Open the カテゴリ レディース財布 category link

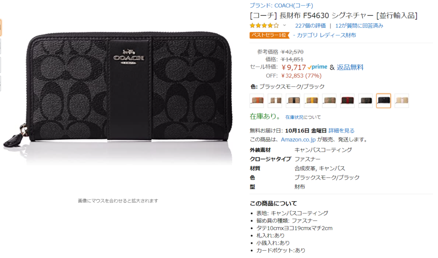click(326, 35)
